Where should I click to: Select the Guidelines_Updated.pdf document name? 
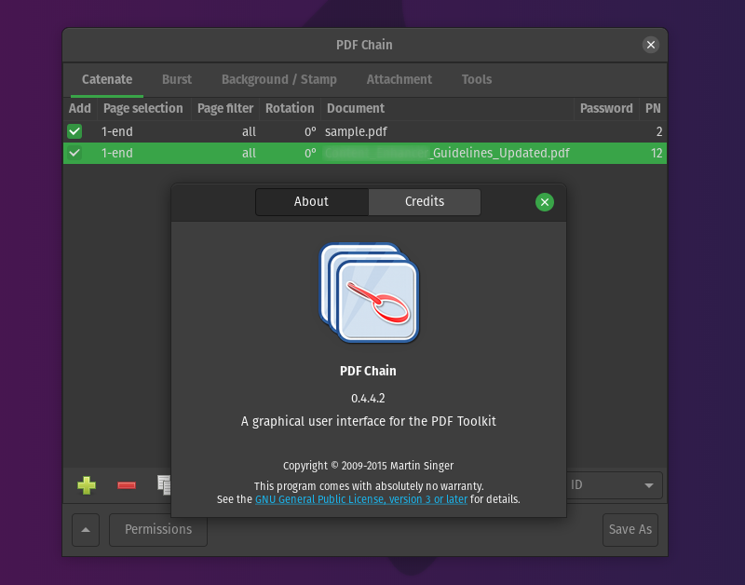447,153
